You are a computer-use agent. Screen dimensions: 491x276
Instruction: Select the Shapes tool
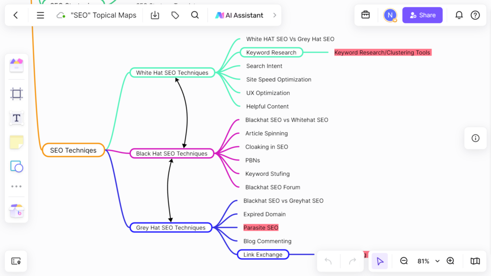[17, 166]
